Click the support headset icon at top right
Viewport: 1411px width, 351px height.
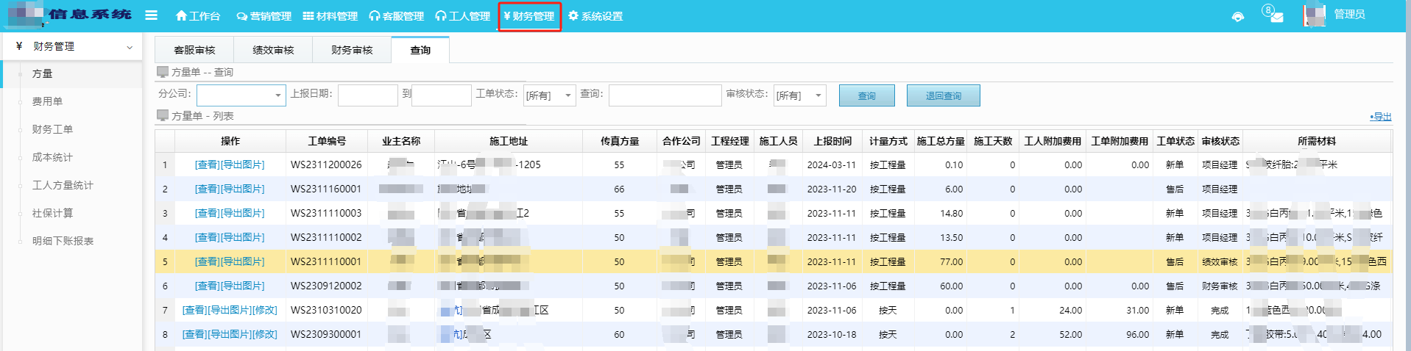[1238, 17]
